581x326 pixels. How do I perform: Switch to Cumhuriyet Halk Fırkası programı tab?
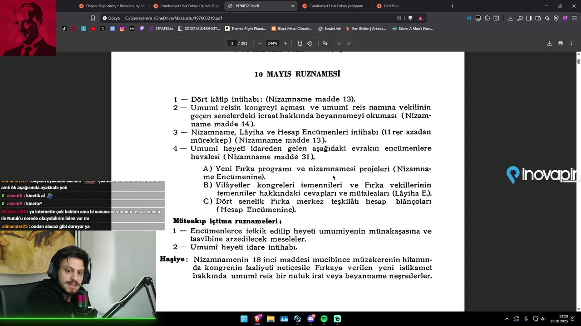pos(335,6)
